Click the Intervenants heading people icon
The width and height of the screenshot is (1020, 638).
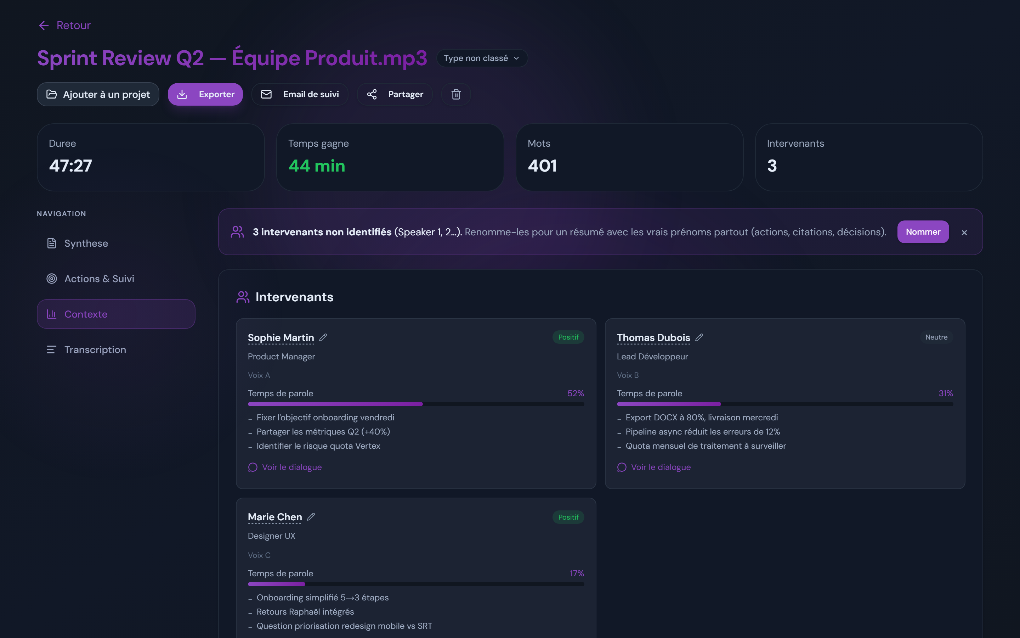tap(243, 297)
